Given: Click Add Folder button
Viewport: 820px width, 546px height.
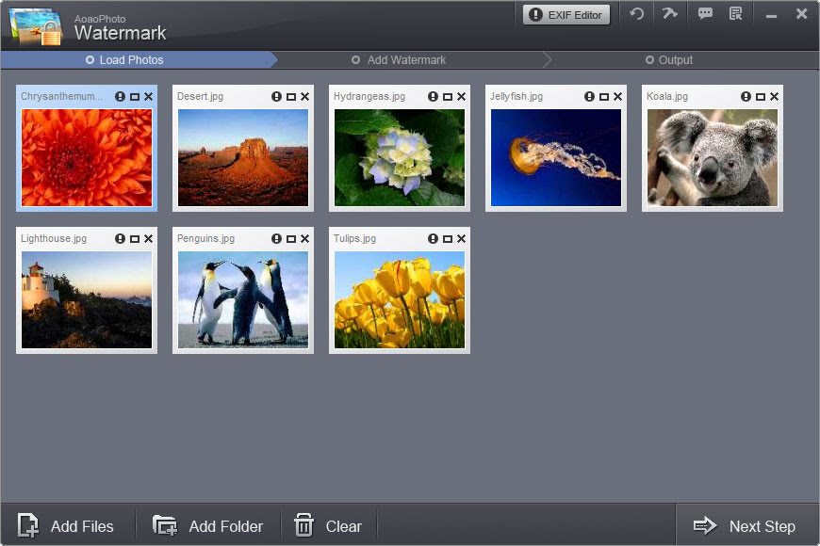Looking at the screenshot, I should pos(207,525).
